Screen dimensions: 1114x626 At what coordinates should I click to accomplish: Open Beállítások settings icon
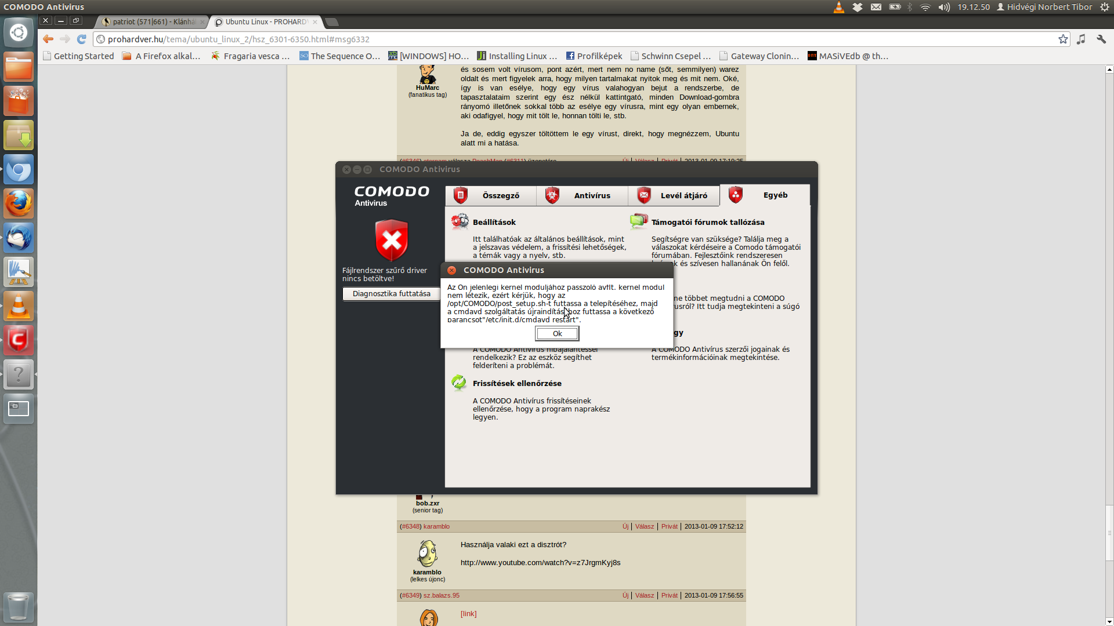point(460,221)
